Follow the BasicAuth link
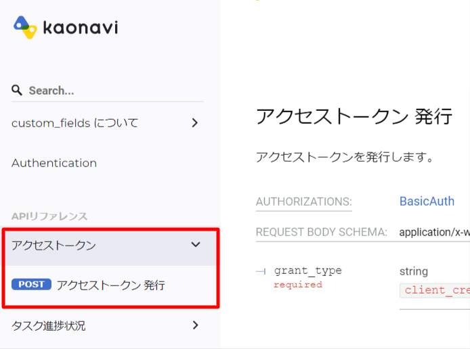The height and width of the screenshot is (349, 470). (427, 201)
